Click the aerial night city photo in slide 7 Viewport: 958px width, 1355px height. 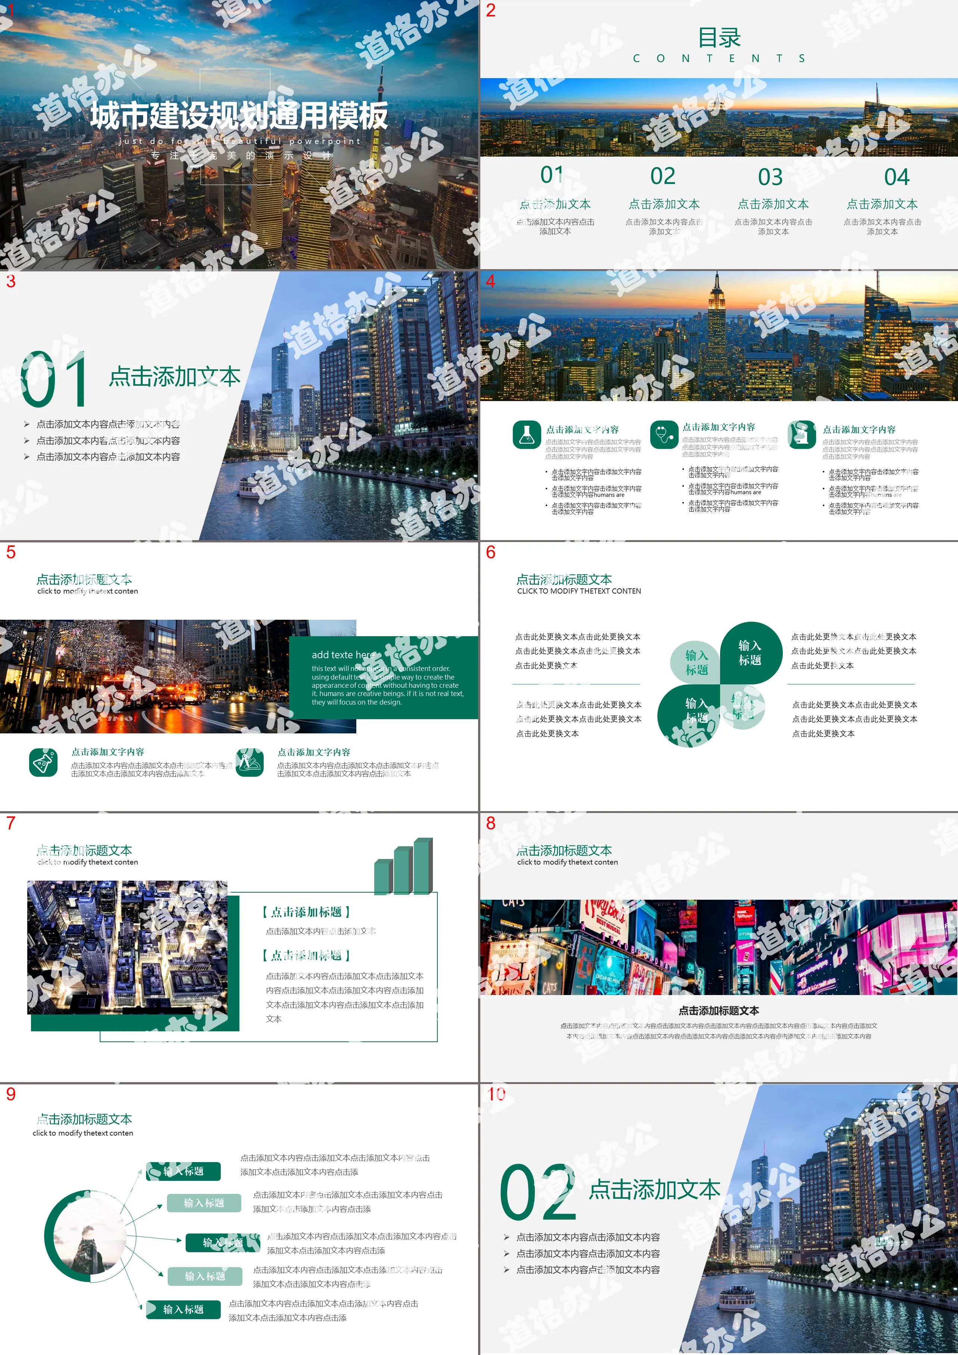point(127,948)
